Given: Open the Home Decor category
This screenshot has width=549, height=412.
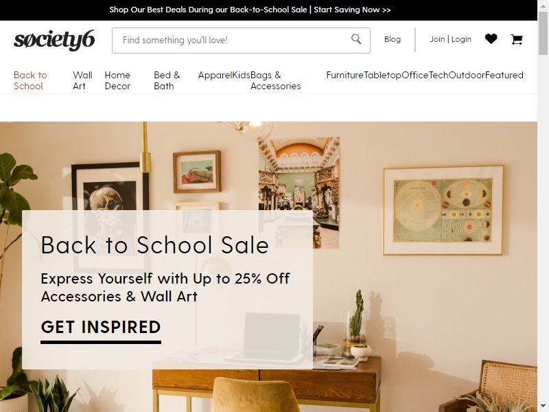Looking at the screenshot, I should click(117, 80).
